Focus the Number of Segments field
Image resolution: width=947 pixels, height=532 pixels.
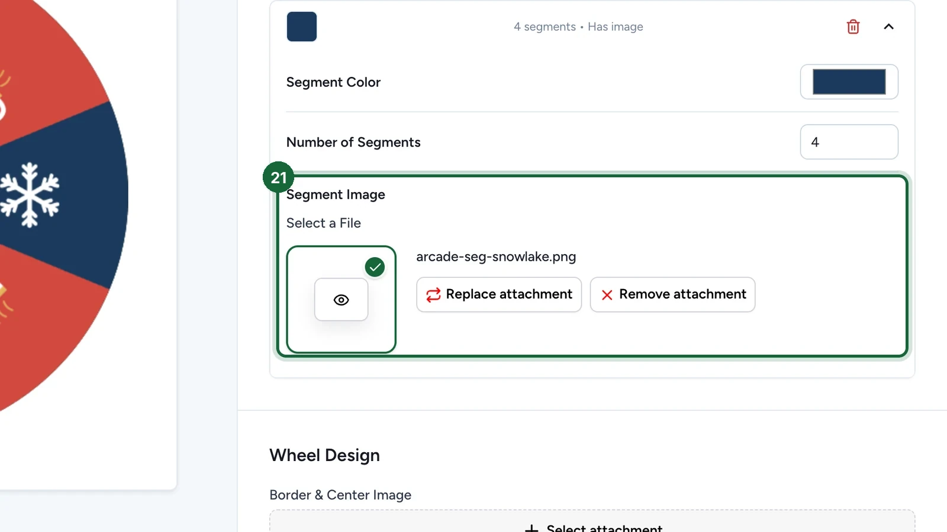(x=849, y=142)
